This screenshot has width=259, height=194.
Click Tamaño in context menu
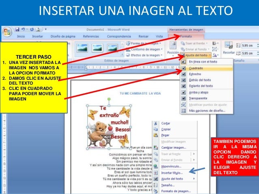pyautogui.click(x=175, y=185)
